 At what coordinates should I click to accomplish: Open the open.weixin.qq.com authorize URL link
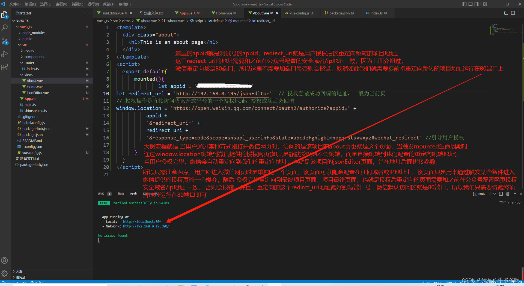coord(260,108)
